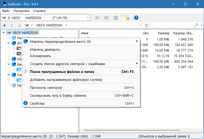
Task: Click the 769,00 МБ size cell
Action: tap(161, 62)
